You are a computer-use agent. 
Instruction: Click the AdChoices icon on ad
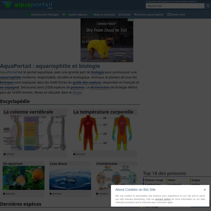coord(129,20)
